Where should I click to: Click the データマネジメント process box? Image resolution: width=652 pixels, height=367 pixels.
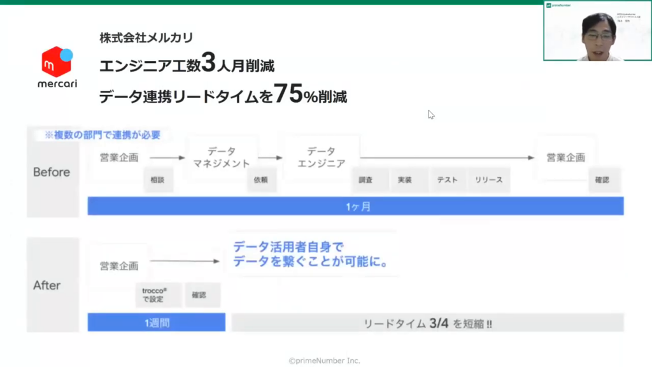click(x=222, y=157)
